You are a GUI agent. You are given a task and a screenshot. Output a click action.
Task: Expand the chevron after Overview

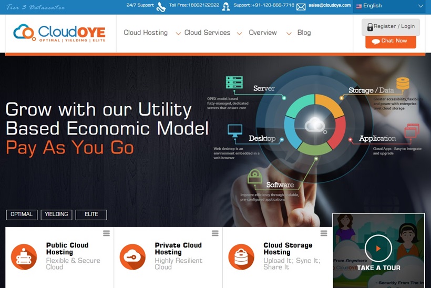click(x=289, y=34)
